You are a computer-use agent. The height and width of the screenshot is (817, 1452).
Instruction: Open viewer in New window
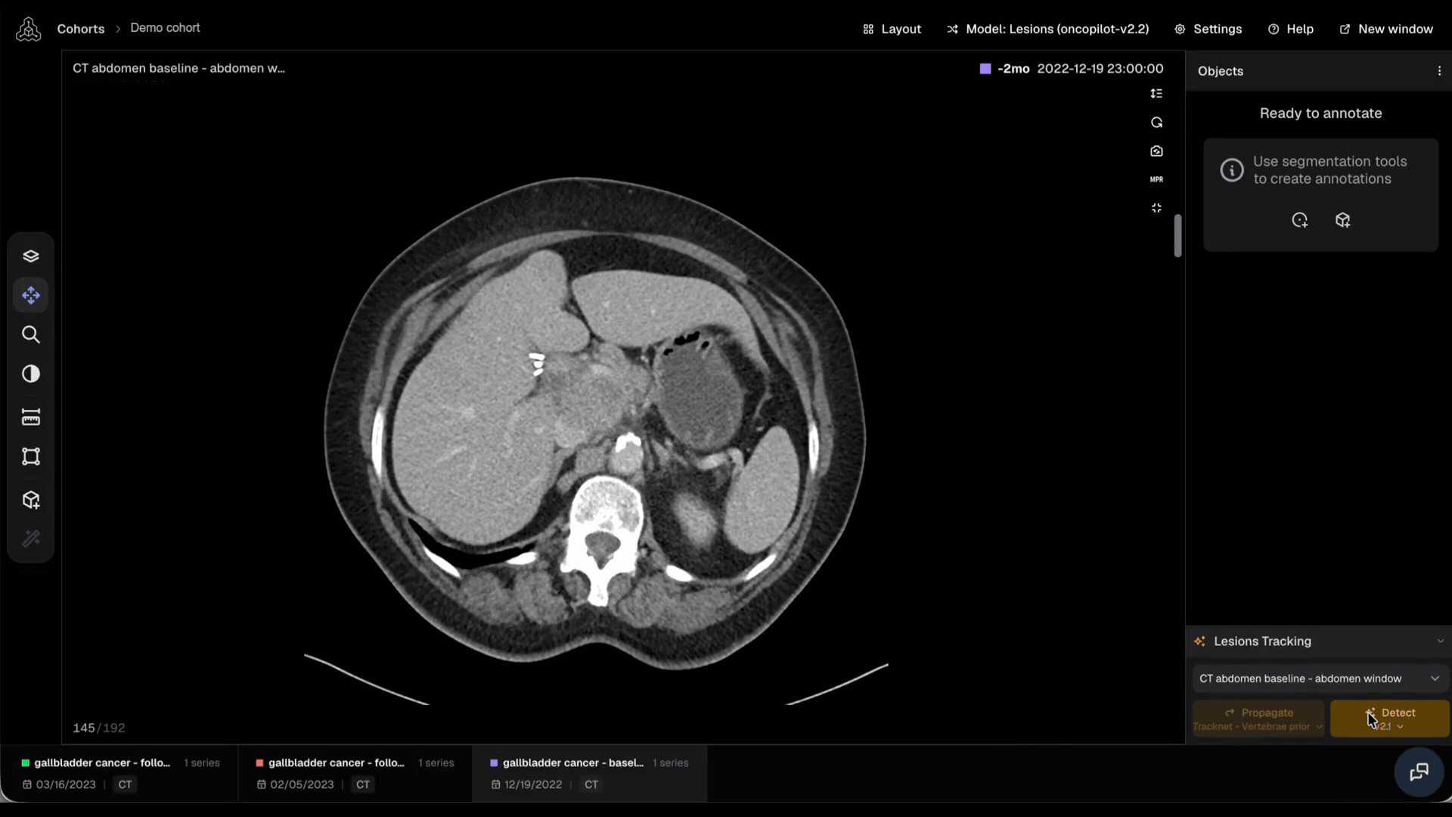click(x=1386, y=29)
